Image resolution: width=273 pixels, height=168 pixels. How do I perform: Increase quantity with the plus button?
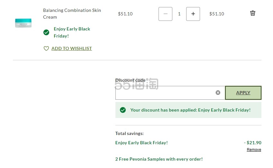[193, 14]
